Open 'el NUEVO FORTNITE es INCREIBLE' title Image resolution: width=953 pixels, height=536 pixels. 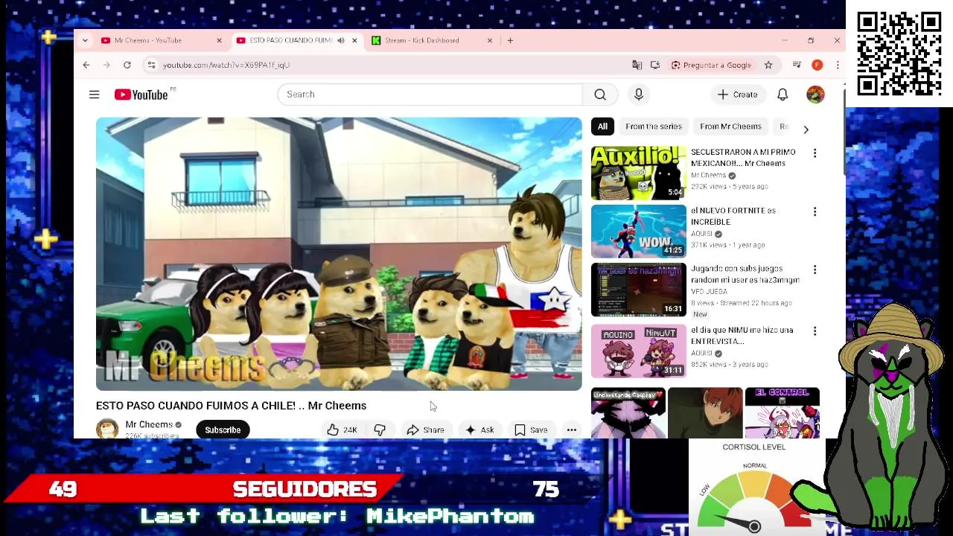click(x=733, y=216)
